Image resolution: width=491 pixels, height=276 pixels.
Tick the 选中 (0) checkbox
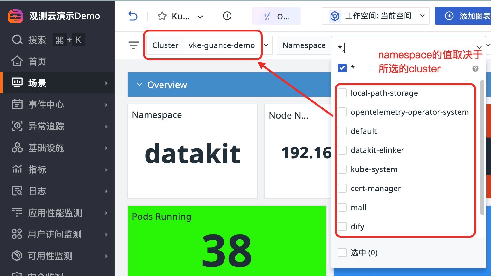pyautogui.click(x=342, y=252)
